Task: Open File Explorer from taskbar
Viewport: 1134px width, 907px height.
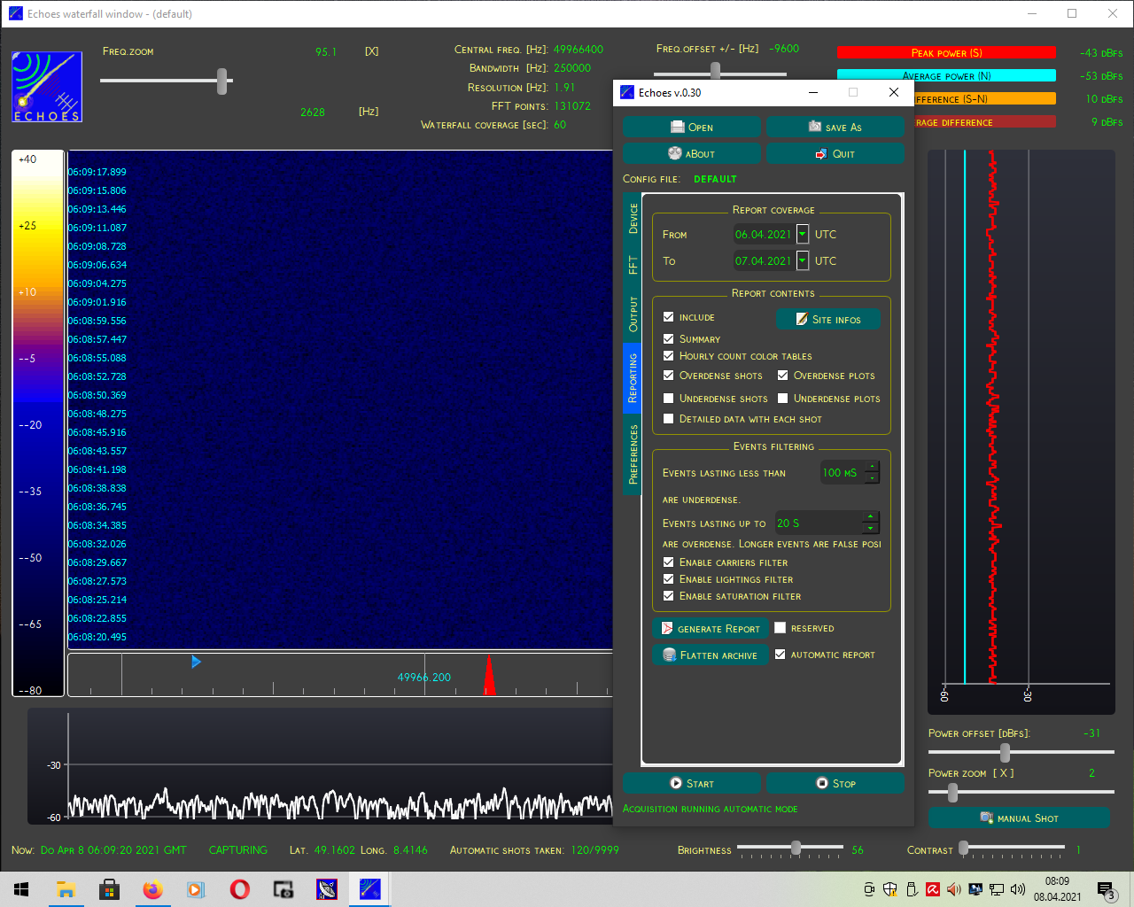Action: (x=66, y=889)
